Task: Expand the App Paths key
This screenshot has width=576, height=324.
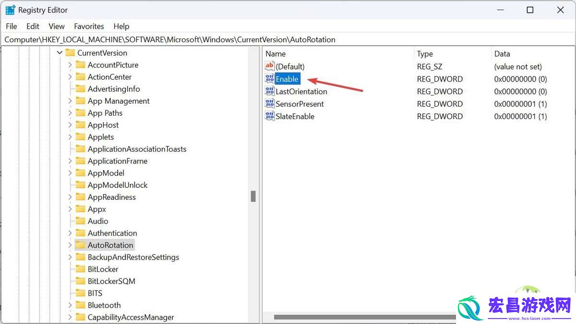Action: [x=70, y=113]
